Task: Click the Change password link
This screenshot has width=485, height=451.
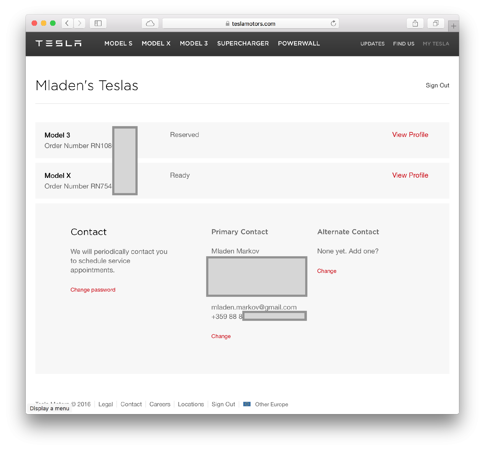Action: [93, 290]
